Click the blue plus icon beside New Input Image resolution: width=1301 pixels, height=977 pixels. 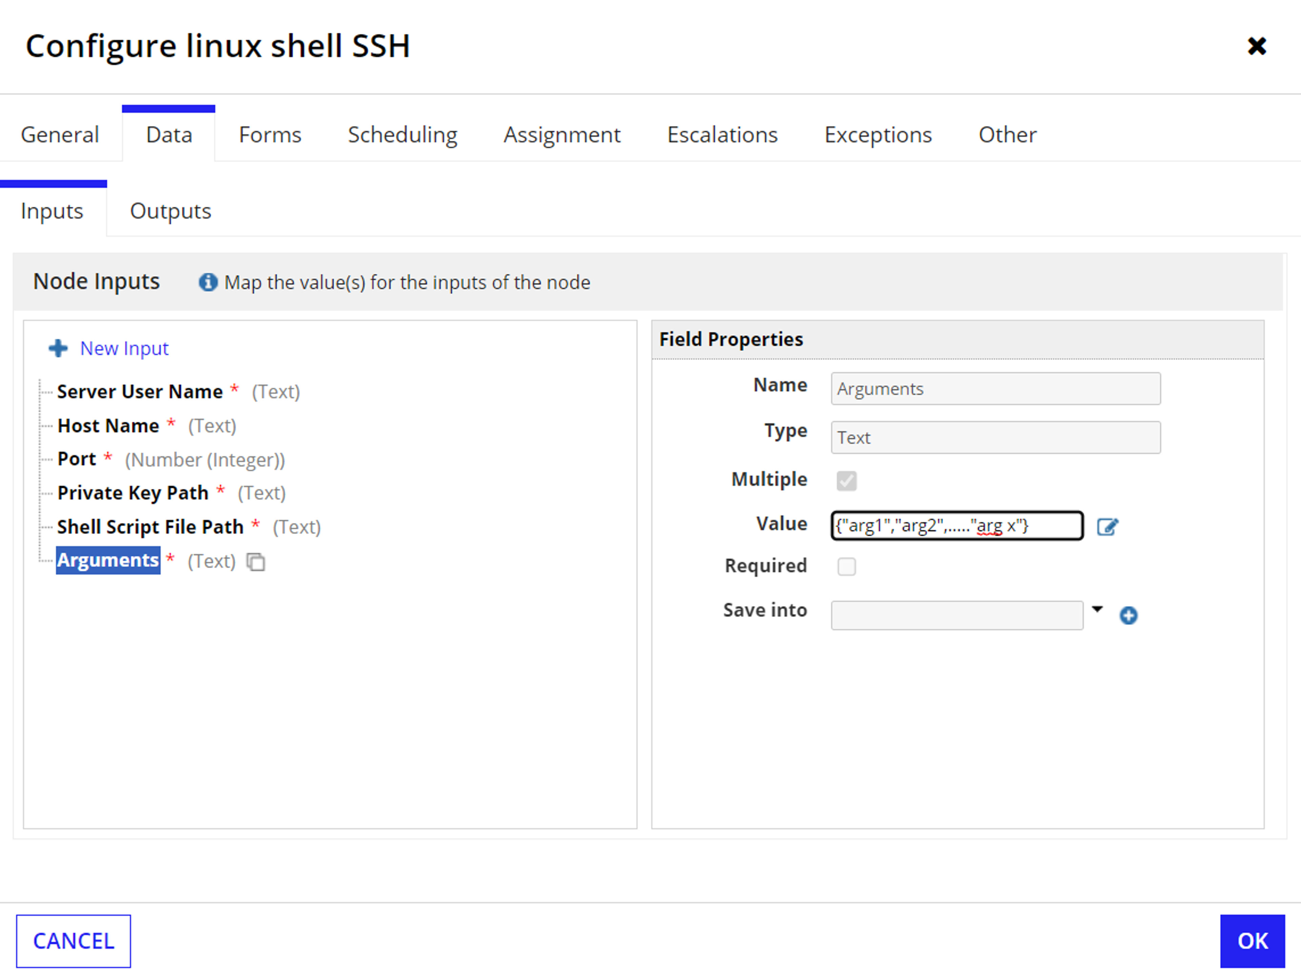click(x=58, y=348)
